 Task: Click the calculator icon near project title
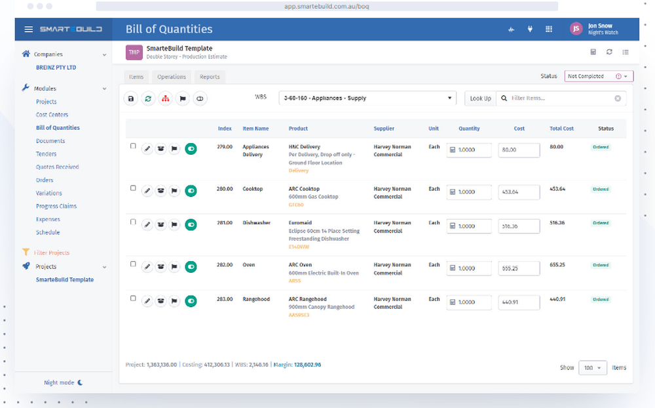(593, 52)
